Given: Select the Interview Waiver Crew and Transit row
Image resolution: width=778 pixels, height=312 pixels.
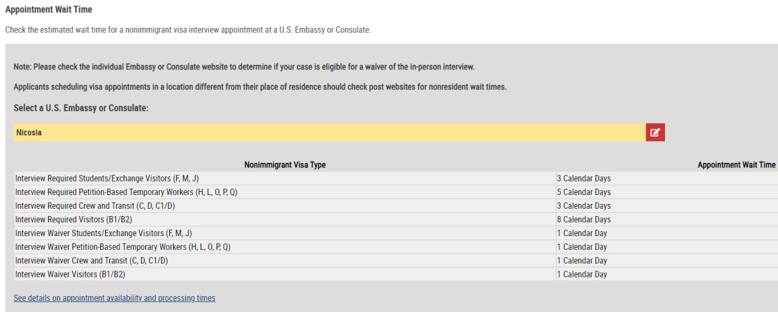Looking at the screenshot, I should pyautogui.click(x=91, y=260).
